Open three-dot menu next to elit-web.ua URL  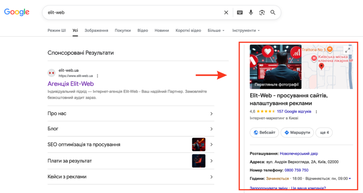tap(97, 76)
